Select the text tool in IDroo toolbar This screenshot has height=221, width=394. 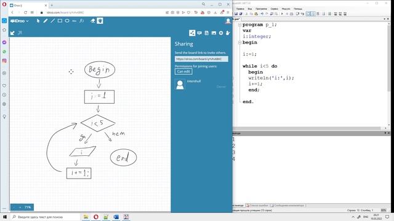click(x=74, y=21)
